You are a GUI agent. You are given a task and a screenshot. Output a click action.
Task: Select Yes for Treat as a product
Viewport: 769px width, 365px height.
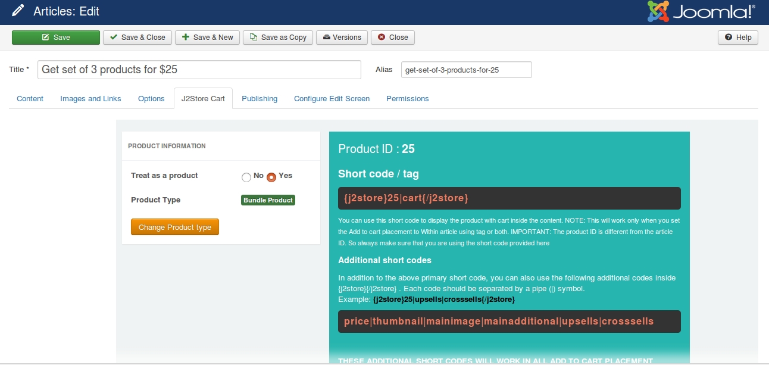tap(271, 177)
